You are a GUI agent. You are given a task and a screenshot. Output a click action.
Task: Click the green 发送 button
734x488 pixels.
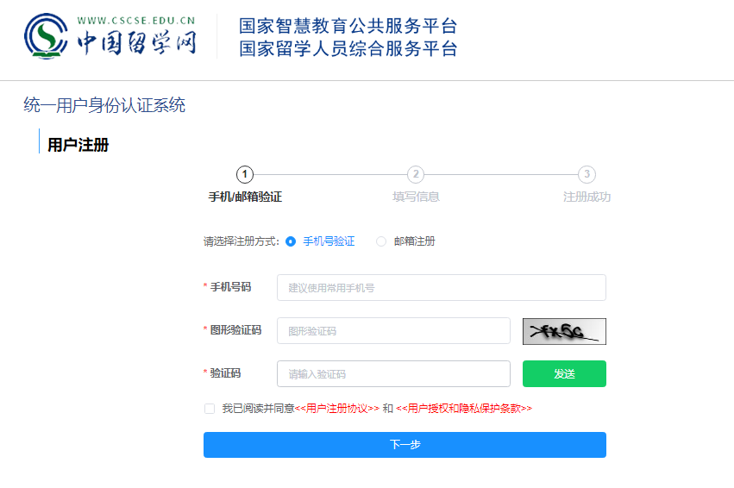tap(564, 374)
